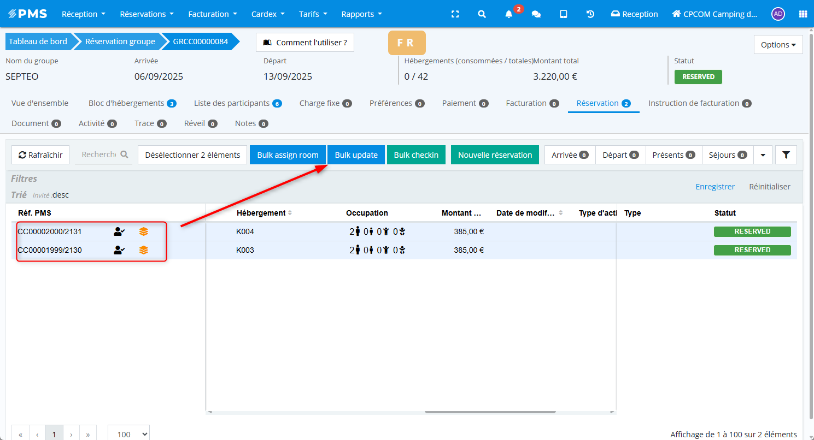Click the filter funnel icon
The image size is (814, 440).
[786, 155]
